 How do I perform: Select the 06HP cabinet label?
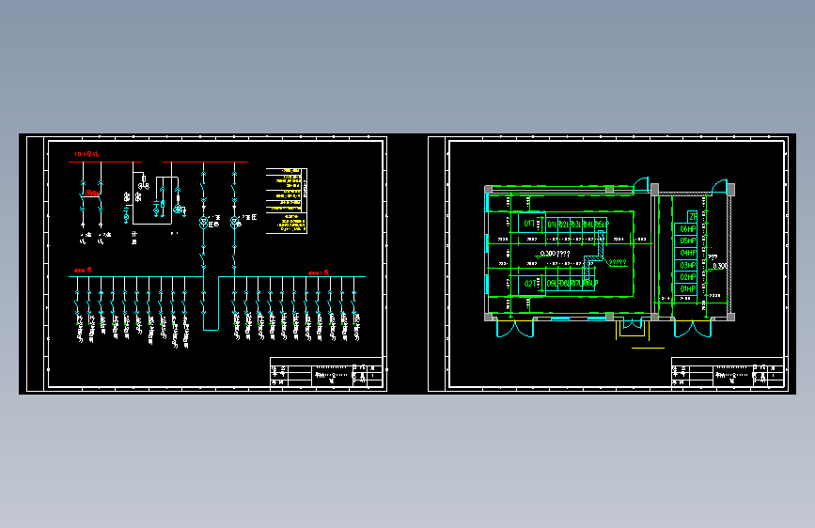coord(688,228)
